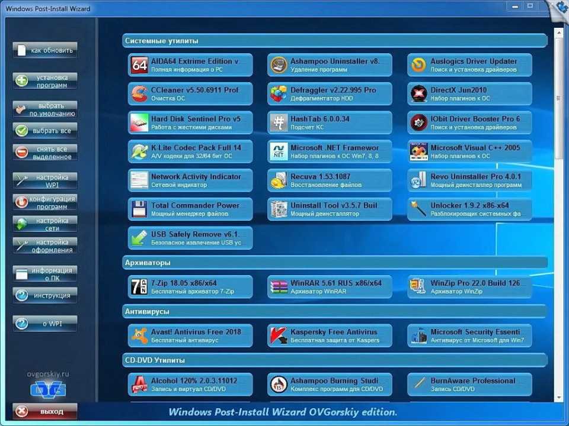
Task: Open the ovgorskiy.ru logo link
Action: 48,389
